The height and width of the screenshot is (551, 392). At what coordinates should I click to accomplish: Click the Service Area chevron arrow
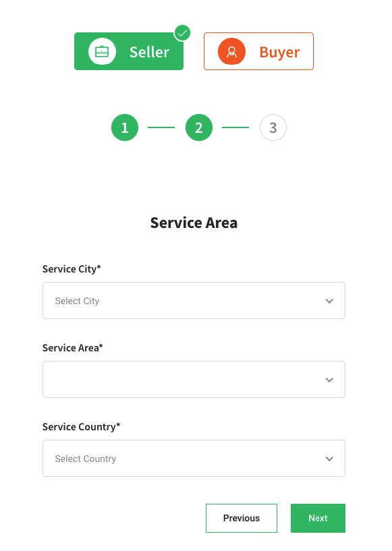click(x=329, y=380)
